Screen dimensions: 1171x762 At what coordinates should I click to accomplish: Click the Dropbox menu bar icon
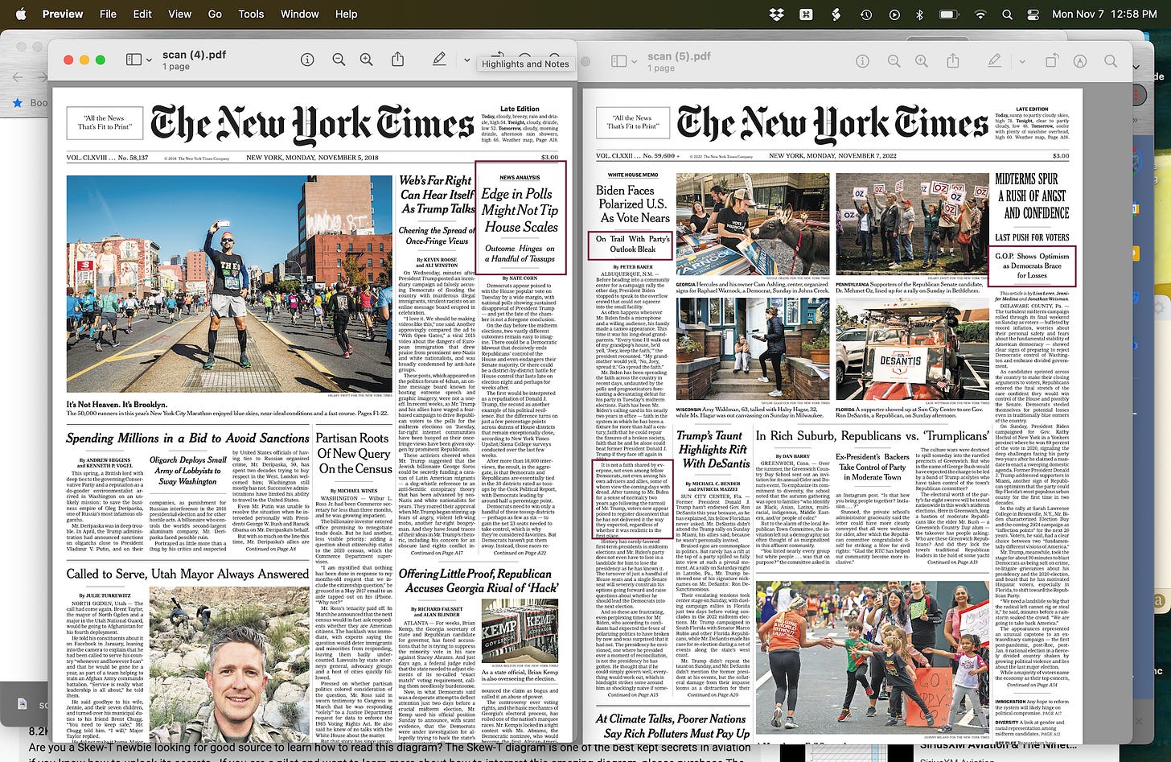[776, 14]
